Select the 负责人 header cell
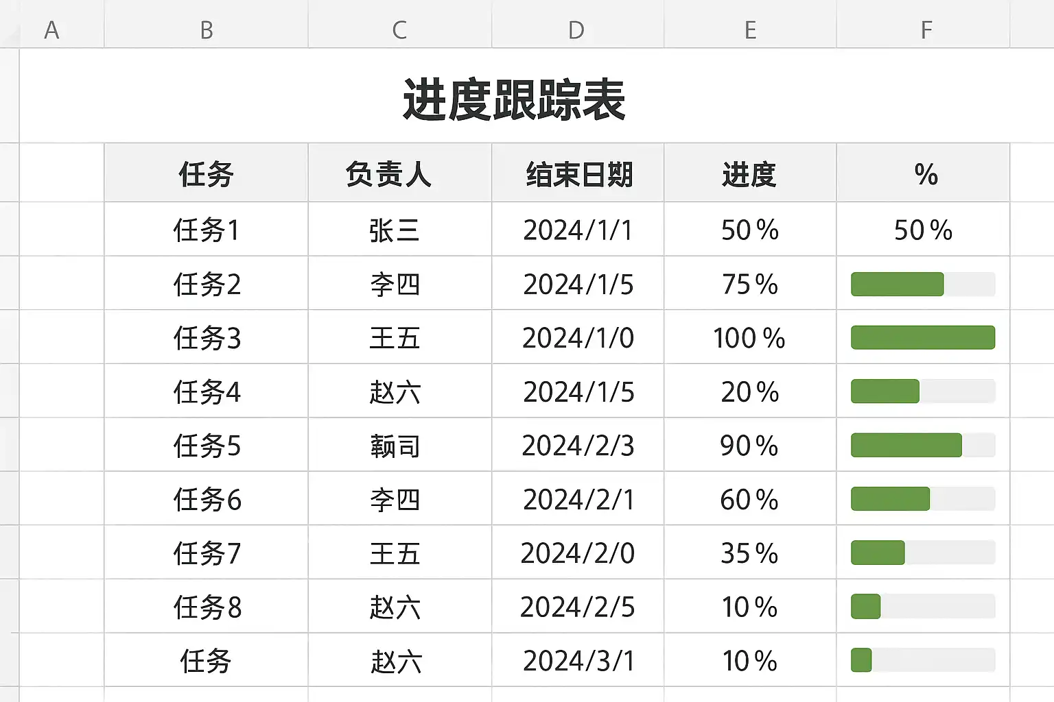This screenshot has height=702, width=1054. 388,174
